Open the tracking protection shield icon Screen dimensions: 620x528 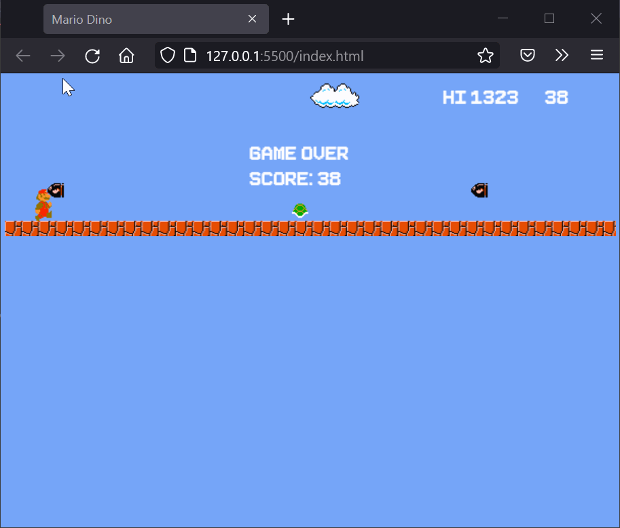coord(168,56)
